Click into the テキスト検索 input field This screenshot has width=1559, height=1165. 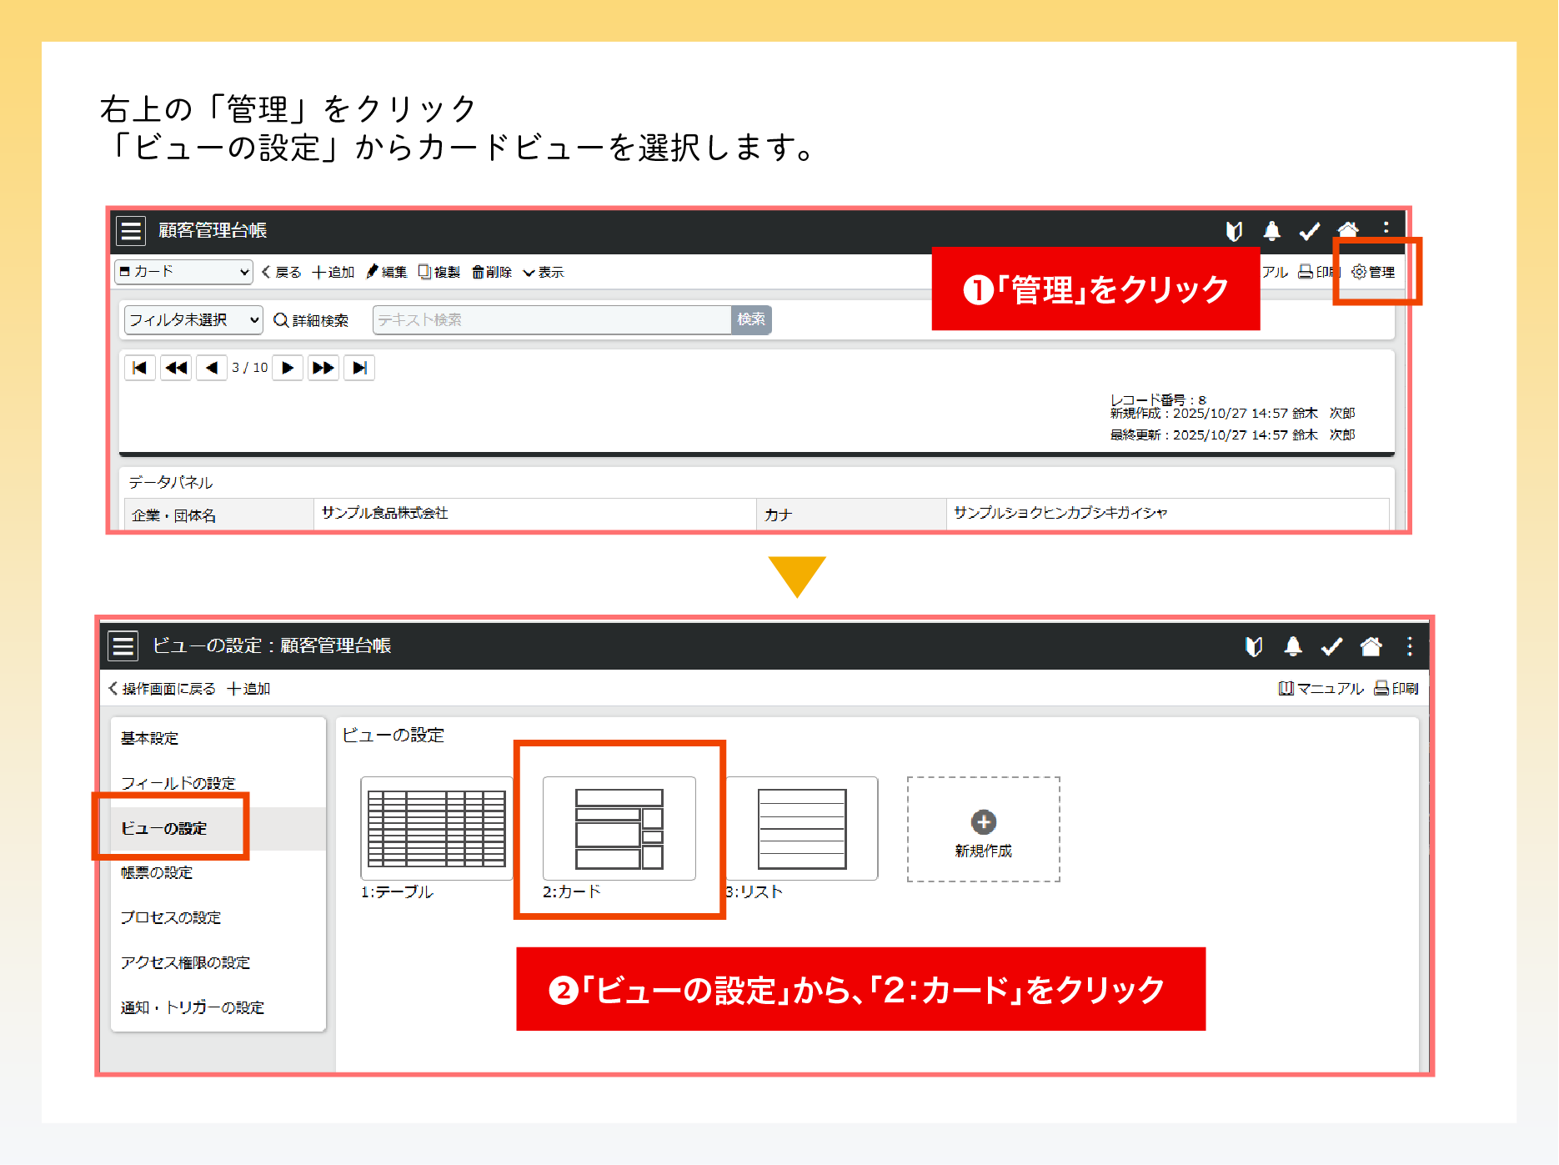(551, 320)
